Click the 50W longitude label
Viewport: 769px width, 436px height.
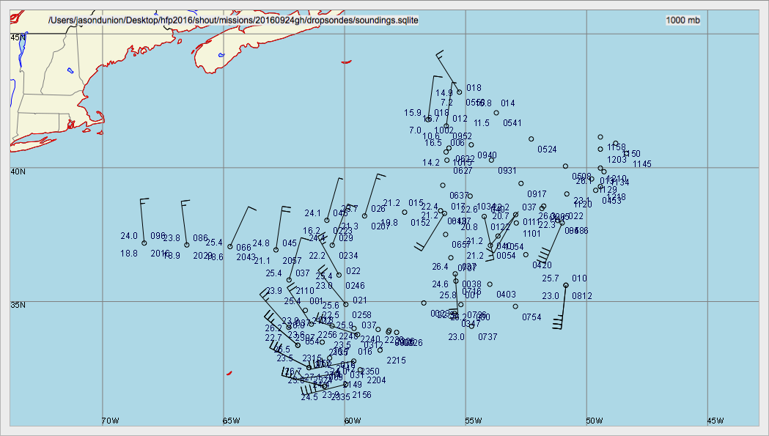pyautogui.click(x=595, y=421)
